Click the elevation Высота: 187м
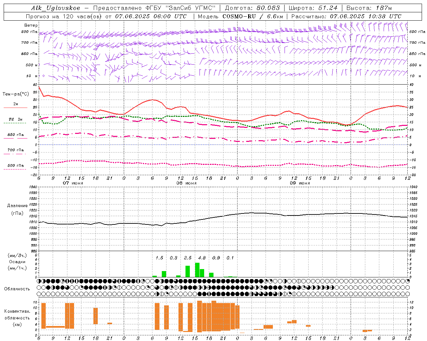This screenshot has height=341, width=427. pos(369,8)
